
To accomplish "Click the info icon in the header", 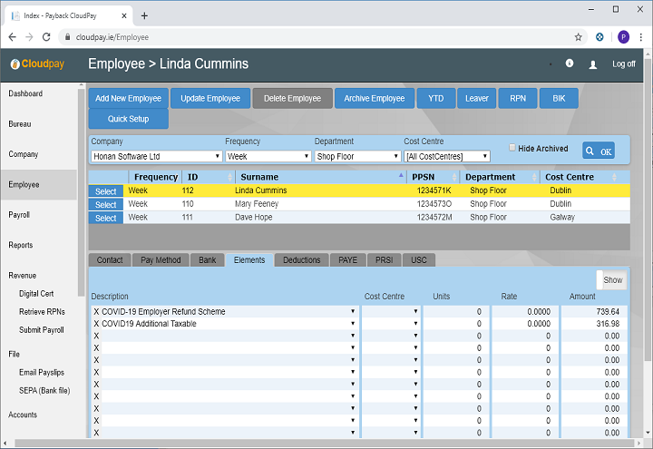I will click(570, 63).
